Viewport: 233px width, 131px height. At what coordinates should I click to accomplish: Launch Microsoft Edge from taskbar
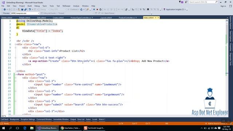pyautogui.click(x=25, y=128)
